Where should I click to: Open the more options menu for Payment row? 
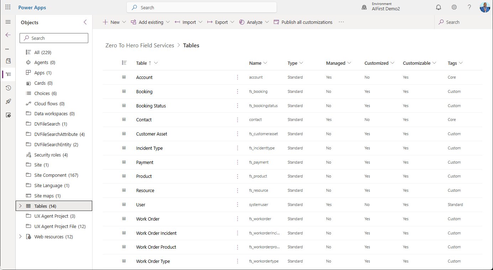(x=237, y=162)
